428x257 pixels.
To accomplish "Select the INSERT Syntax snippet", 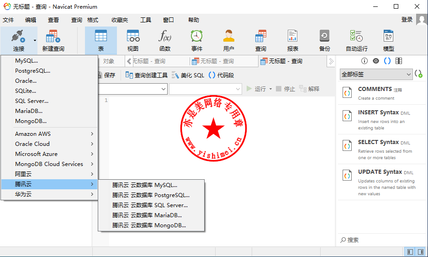I will pyautogui.click(x=381, y=119).
